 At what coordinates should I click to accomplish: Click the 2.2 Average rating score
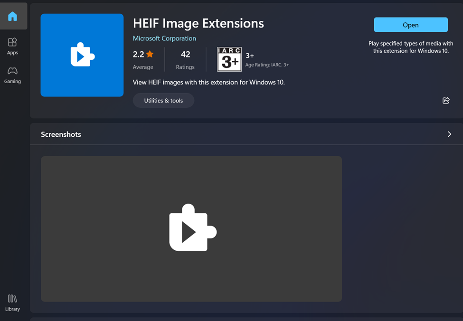143,60
